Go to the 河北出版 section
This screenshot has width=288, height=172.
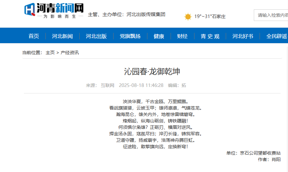96,36
